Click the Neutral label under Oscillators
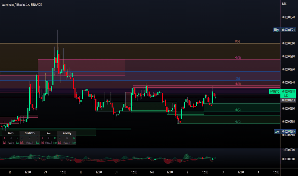 click(30, 143)
